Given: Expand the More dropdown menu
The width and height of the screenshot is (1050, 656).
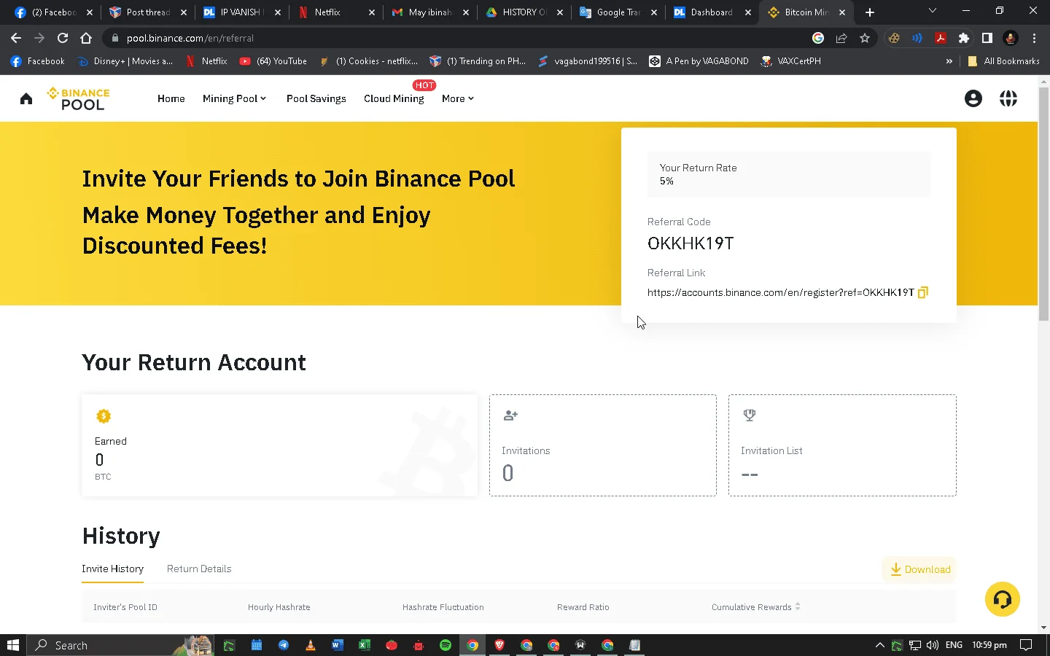Looking at the screenshot, I should (x=458, y=98).
